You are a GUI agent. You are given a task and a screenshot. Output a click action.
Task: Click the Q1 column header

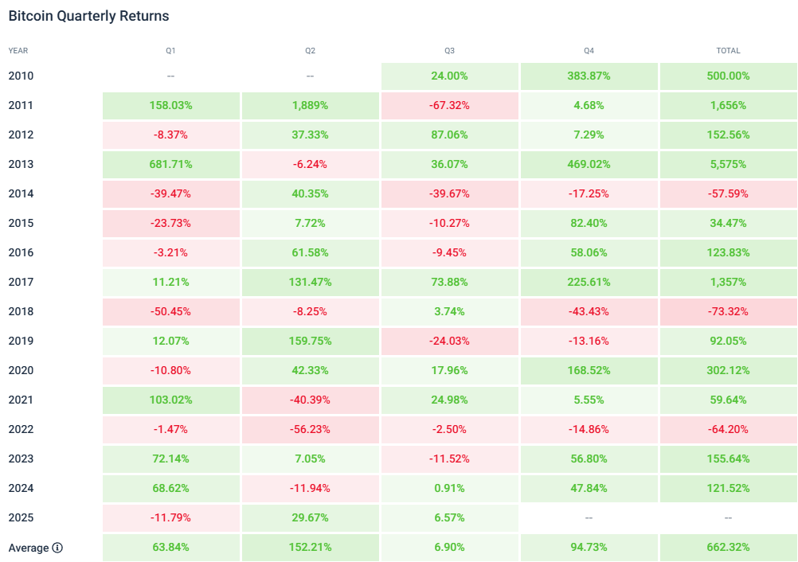pos(170,50)
